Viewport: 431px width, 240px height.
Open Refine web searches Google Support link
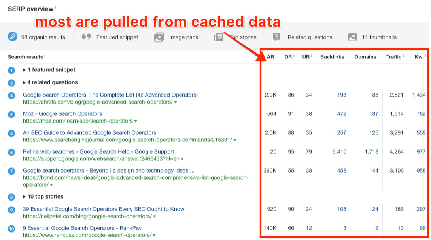tap(98, 151)
